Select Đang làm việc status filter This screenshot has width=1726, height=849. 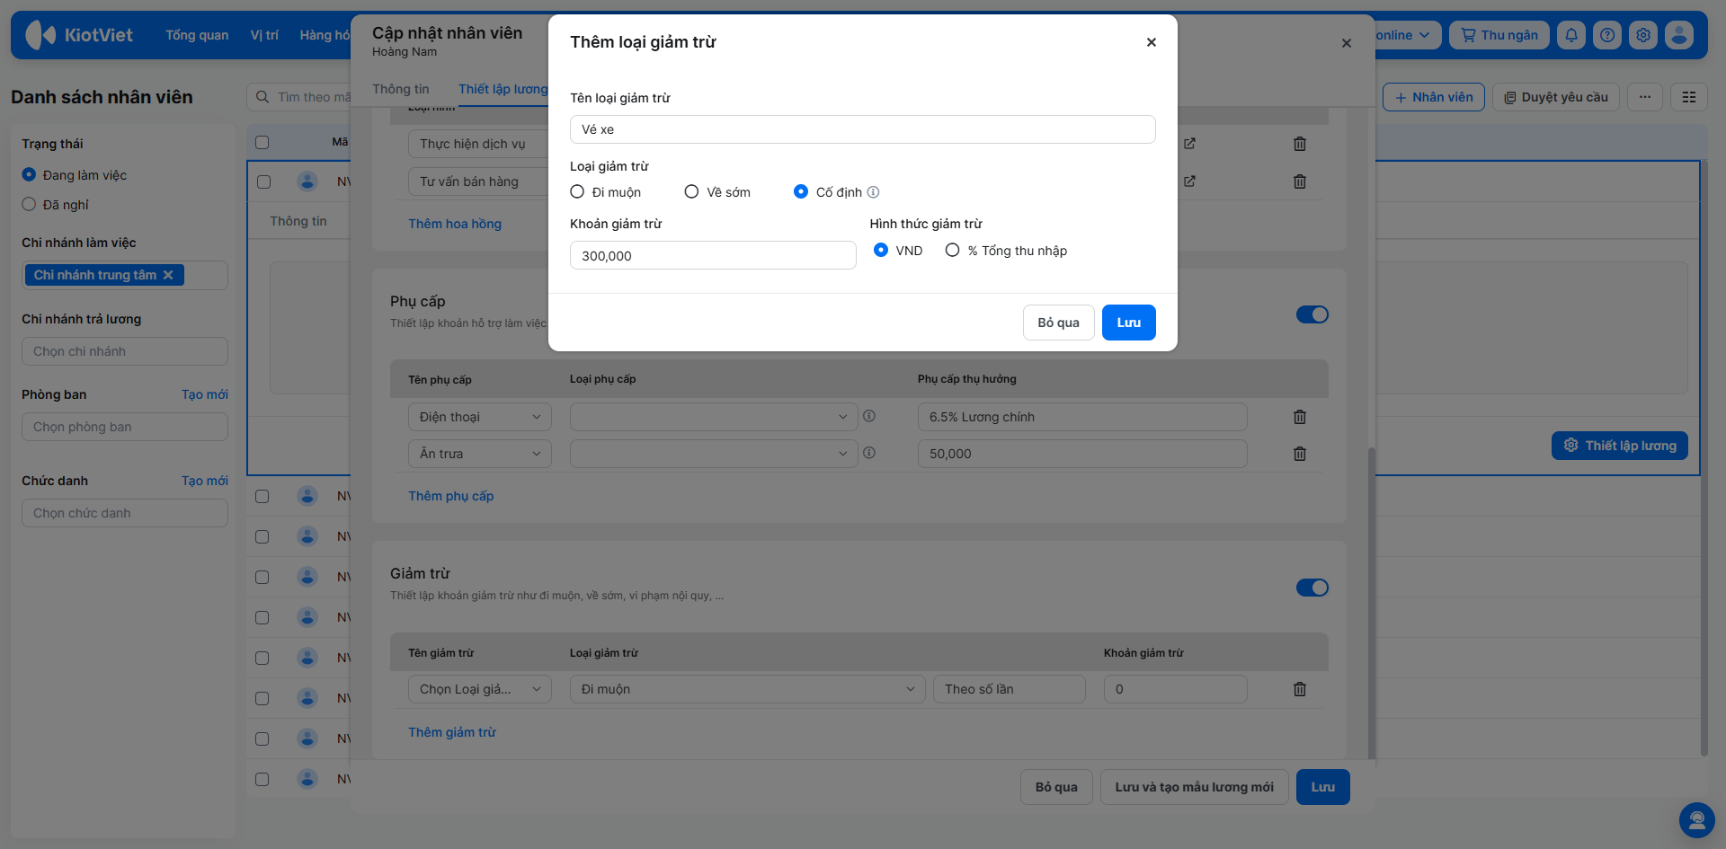tap(29, 175)
